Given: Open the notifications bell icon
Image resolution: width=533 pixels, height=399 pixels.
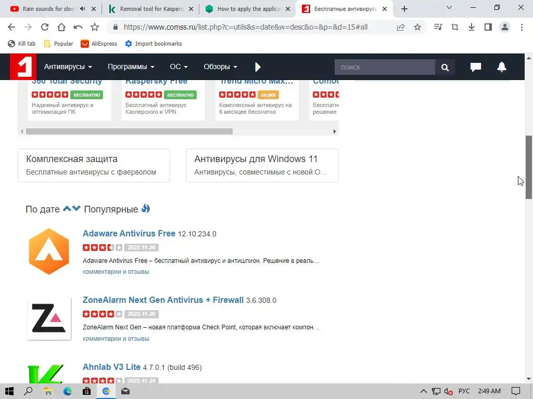Looking at the screenshot, I should pyautogui.click(x=501, y=67).
